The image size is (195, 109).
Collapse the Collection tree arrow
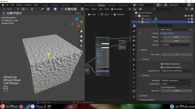tap(136, 16)
